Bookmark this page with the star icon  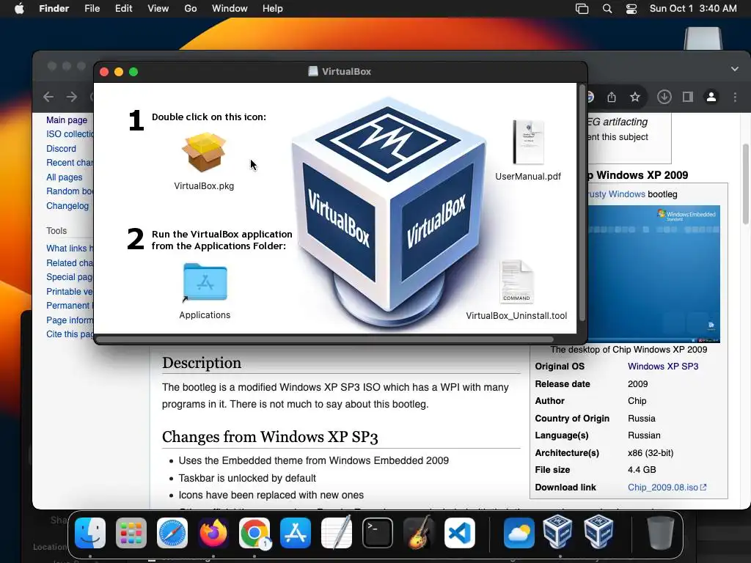(635, 97)
